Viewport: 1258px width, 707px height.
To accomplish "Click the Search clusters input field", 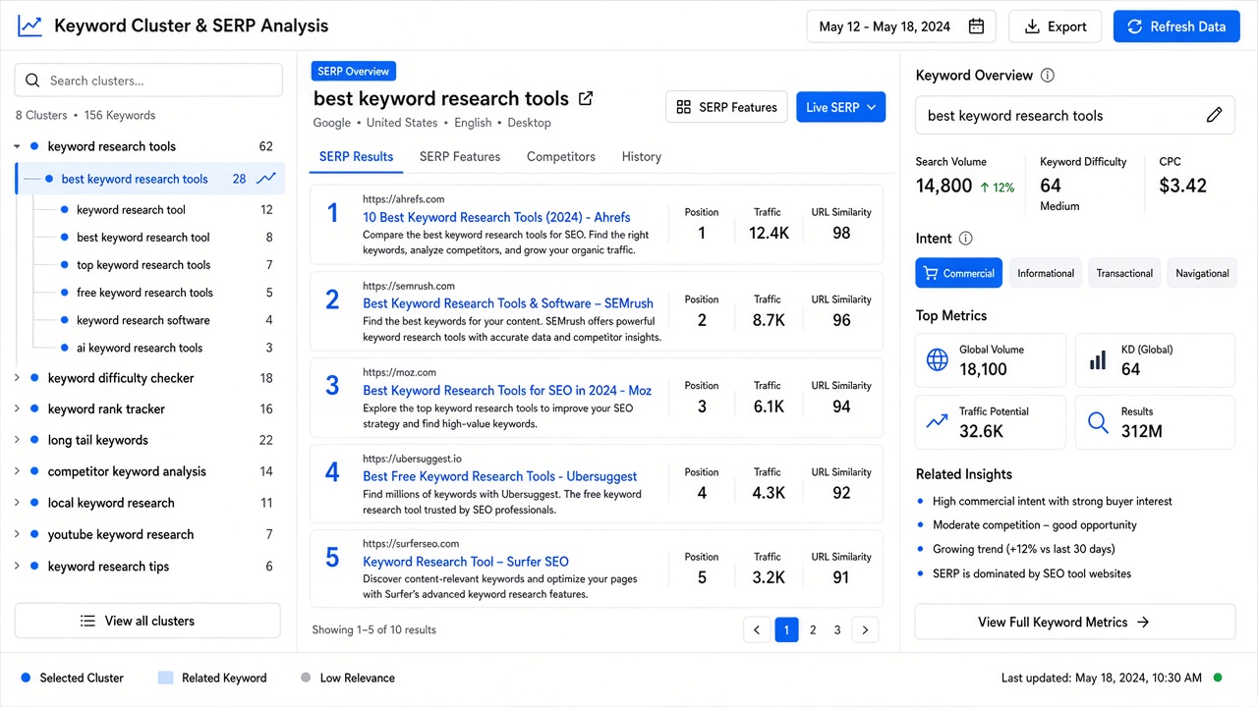I will coord(148,81).
